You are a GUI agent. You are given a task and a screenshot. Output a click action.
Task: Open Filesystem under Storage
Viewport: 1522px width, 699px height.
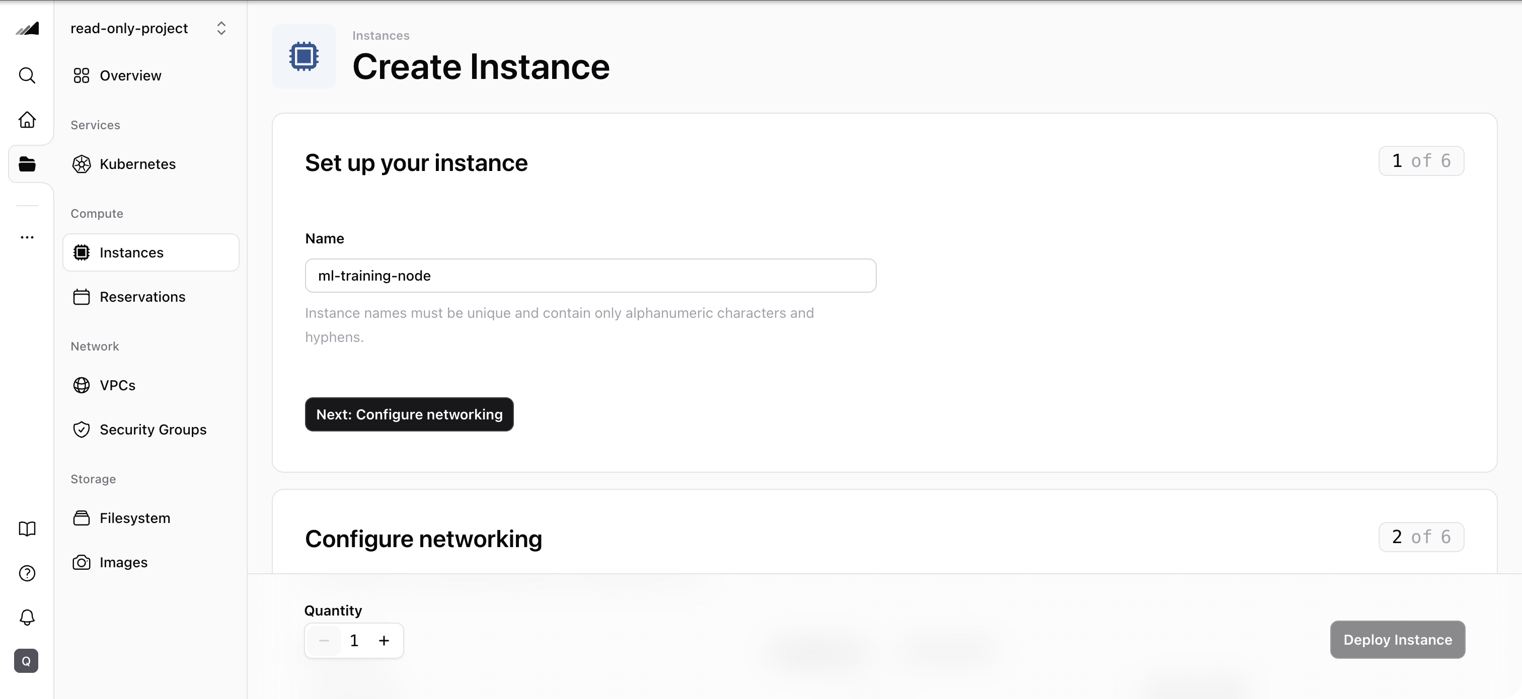(150, 518)
